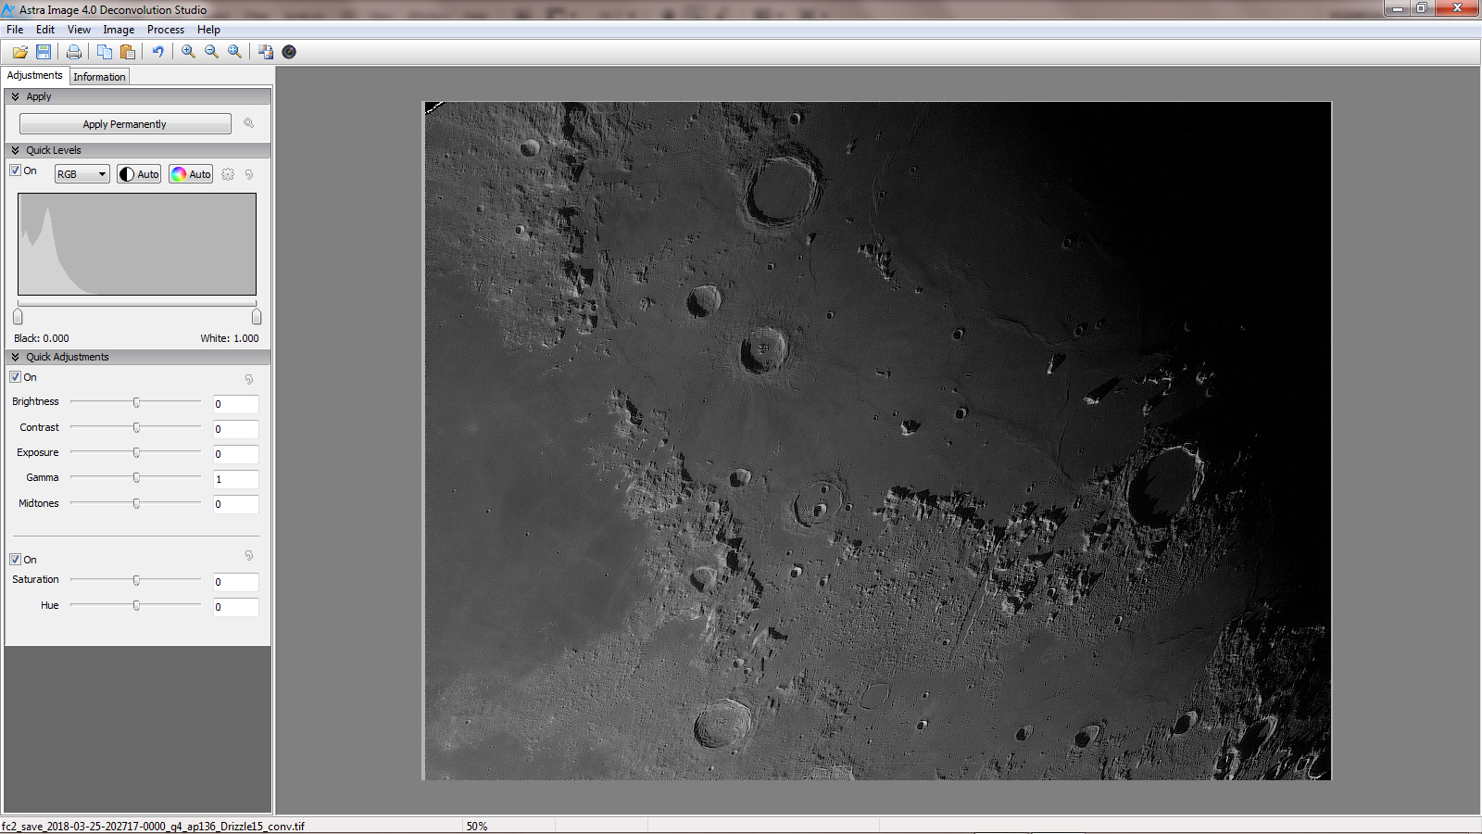This screenshot has width=1482, height=834.
Task: Open the Process menu
Action: [166, 30]
